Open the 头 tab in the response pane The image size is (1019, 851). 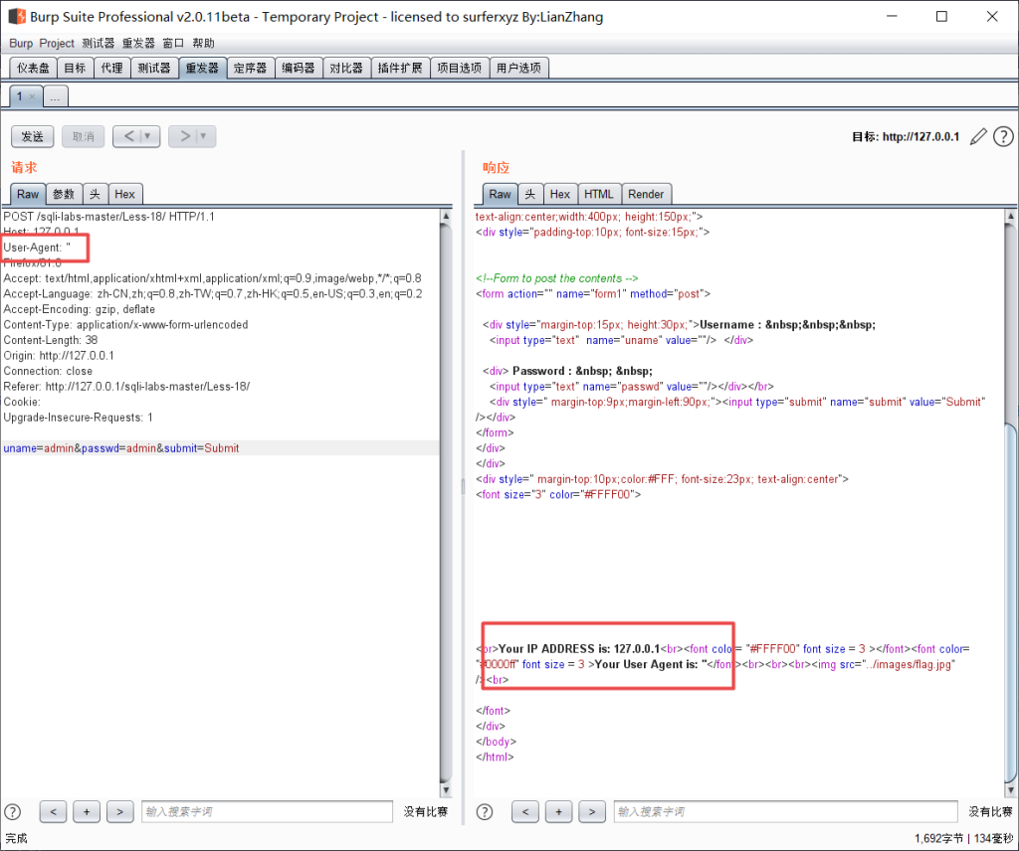tap(530, 194)
